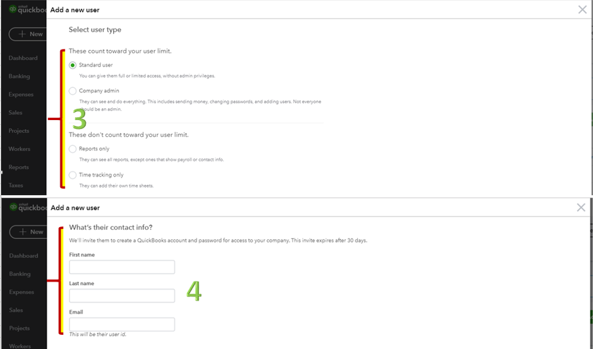Close the top Add a new user dialog

(582, 10)
